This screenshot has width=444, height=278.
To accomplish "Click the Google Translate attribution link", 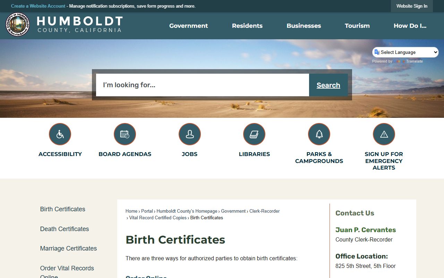I will [x=408, y=62].
